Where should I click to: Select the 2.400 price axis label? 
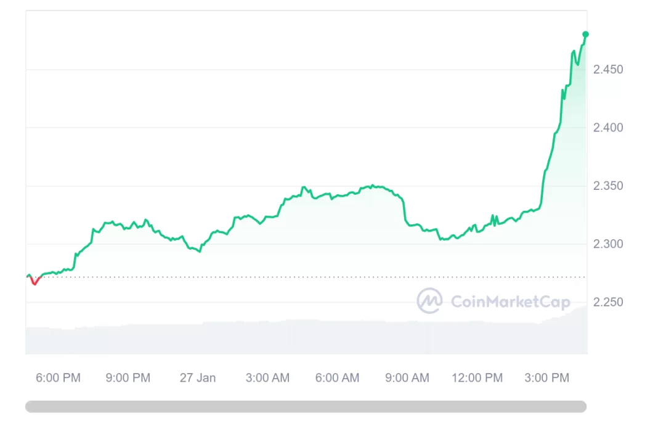[x=608, y=128]
